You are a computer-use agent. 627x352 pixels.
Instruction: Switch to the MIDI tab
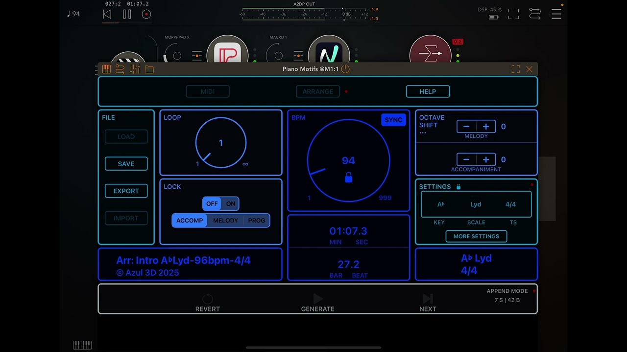pyautogui.click(x=208, y=91)
